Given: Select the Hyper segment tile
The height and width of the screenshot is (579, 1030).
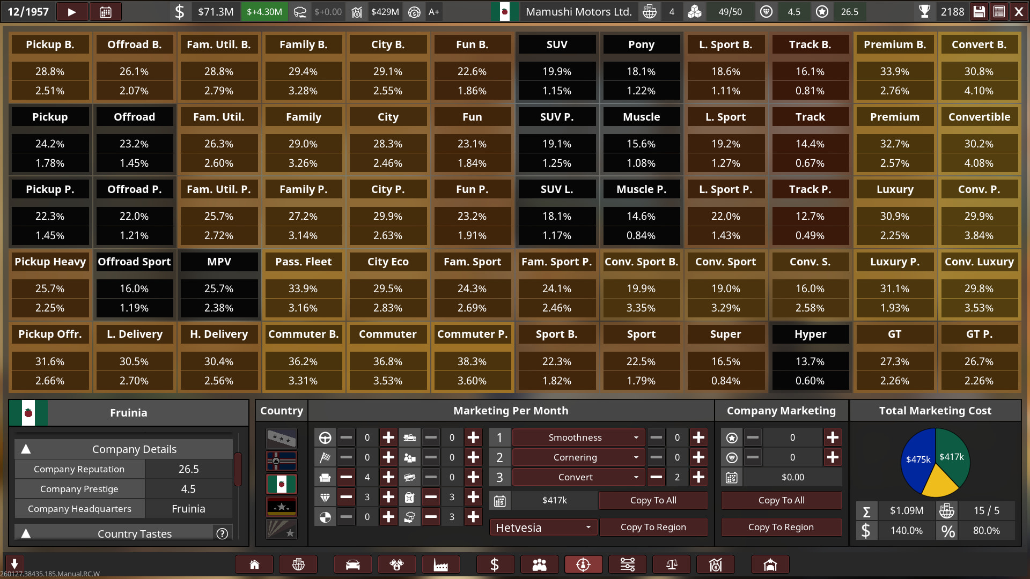Looking at the screenshot, I should click(810, 334).
